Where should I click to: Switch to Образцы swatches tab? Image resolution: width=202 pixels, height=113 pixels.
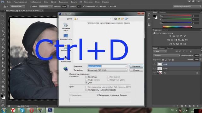pyautogui.click(x=162, y=12)
